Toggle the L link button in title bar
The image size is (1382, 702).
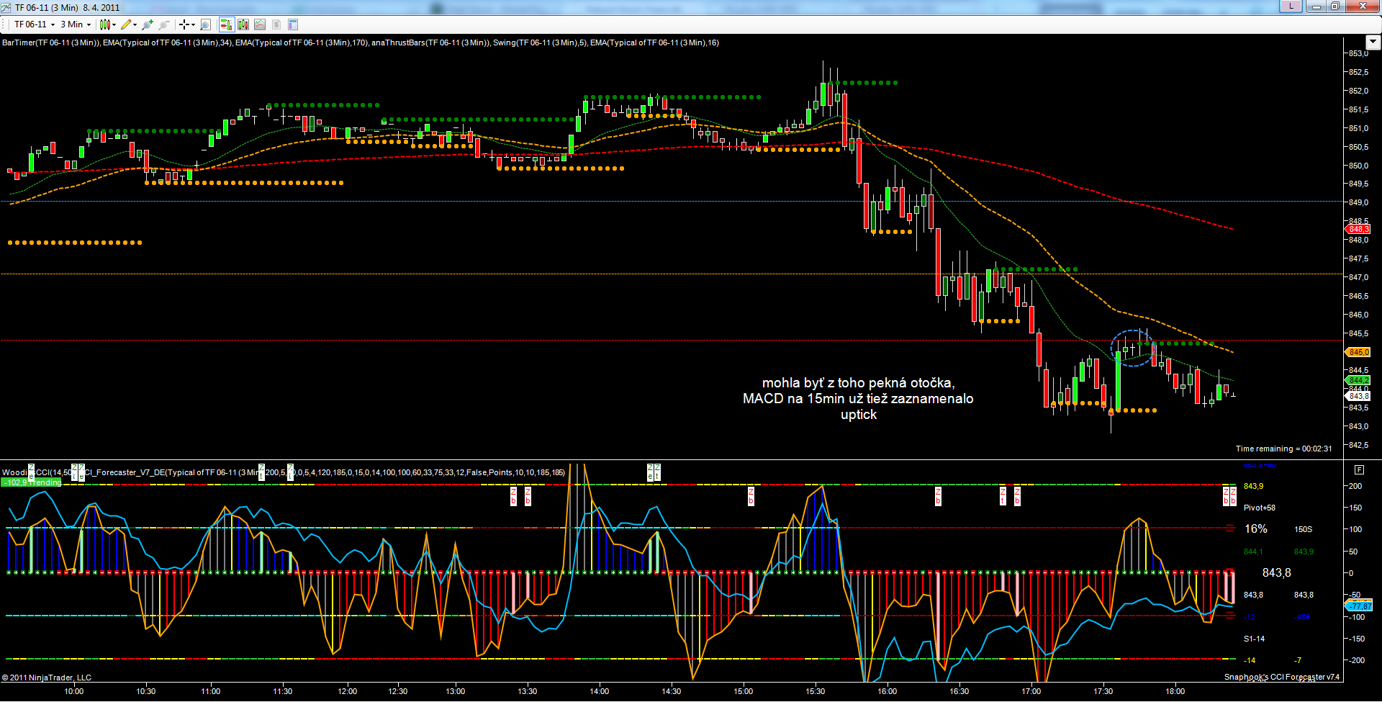[x=1291, y=6]
